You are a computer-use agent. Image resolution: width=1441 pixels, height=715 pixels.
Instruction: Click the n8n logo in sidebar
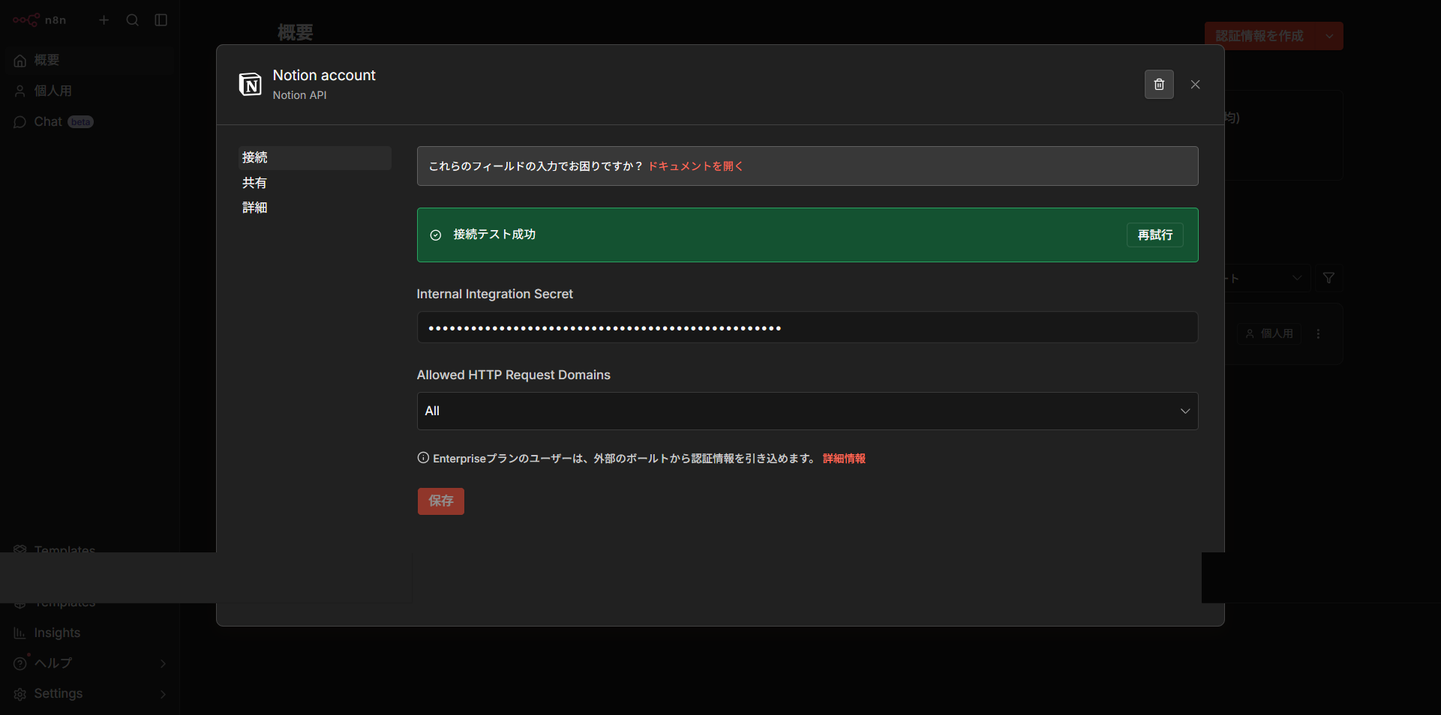click(x=40, y=20)
